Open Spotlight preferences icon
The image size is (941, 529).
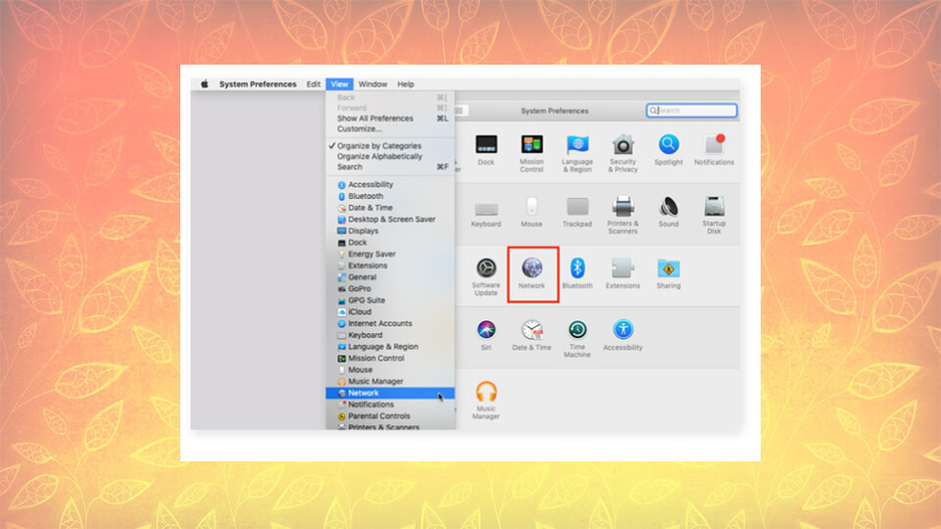(669, 145)
